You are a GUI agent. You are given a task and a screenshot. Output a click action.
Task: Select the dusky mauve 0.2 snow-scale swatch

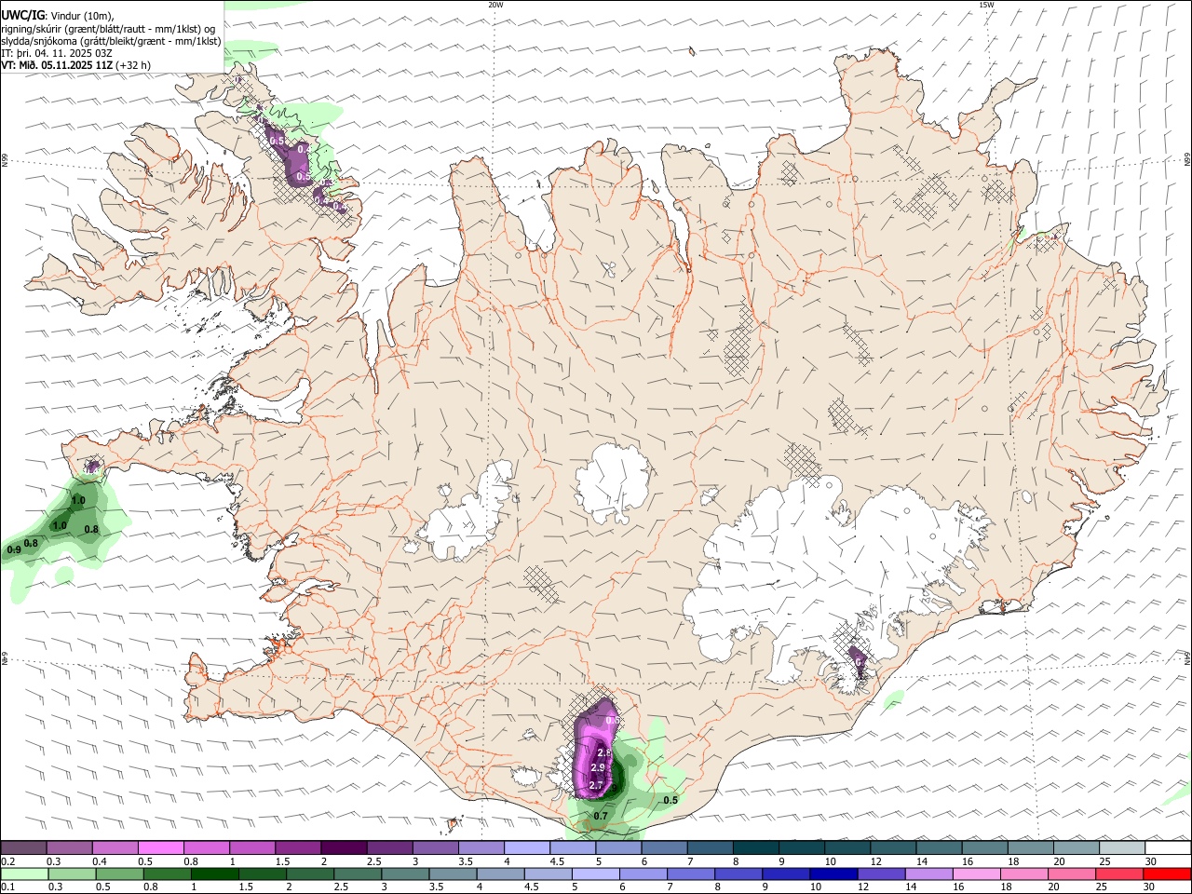click(23, 847)
